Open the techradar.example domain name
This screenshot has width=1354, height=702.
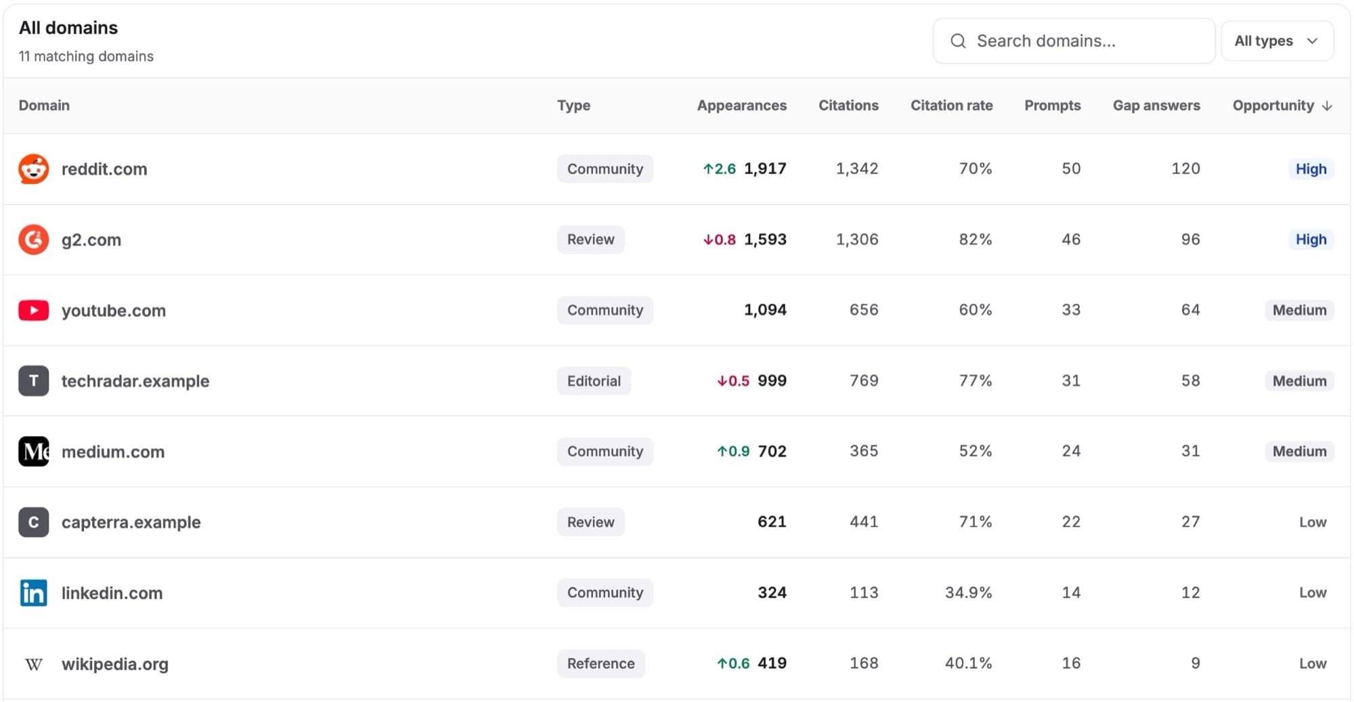pyautogui.click(x=135, y=381)
